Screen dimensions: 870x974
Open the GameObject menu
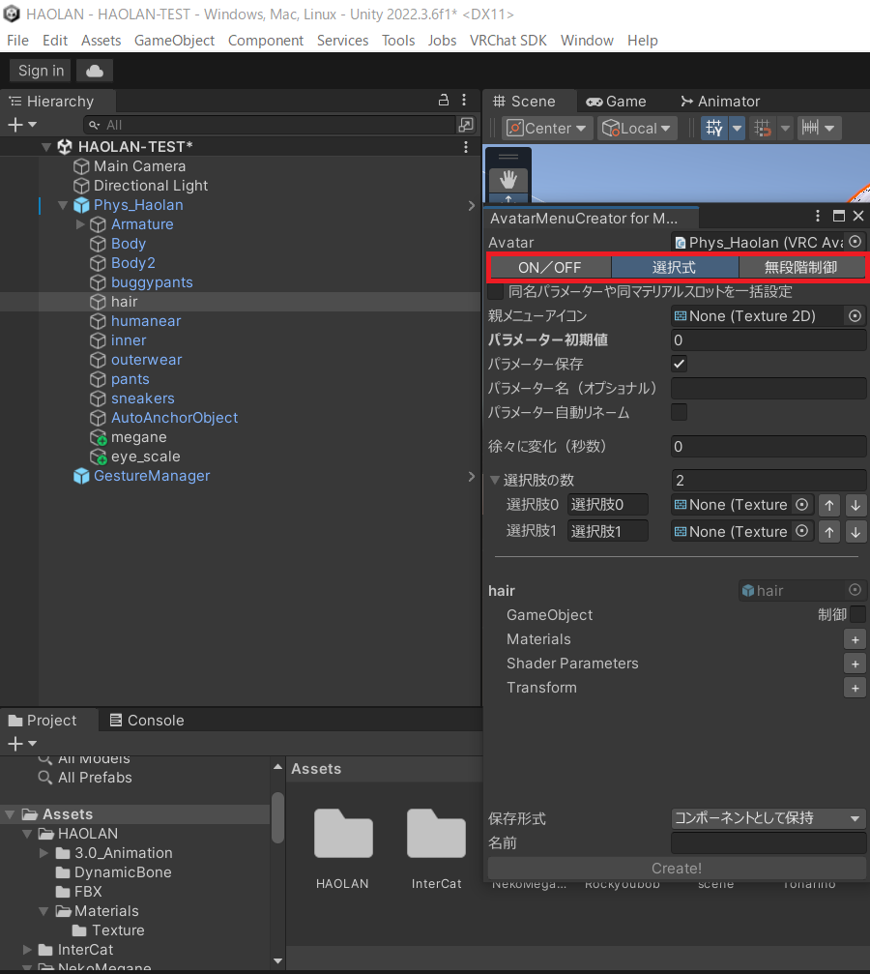(x=175, y=41)
